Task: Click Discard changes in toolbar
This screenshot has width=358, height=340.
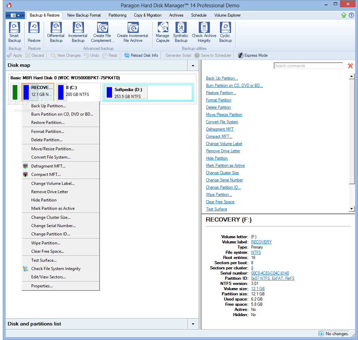Action: point(34,55)
